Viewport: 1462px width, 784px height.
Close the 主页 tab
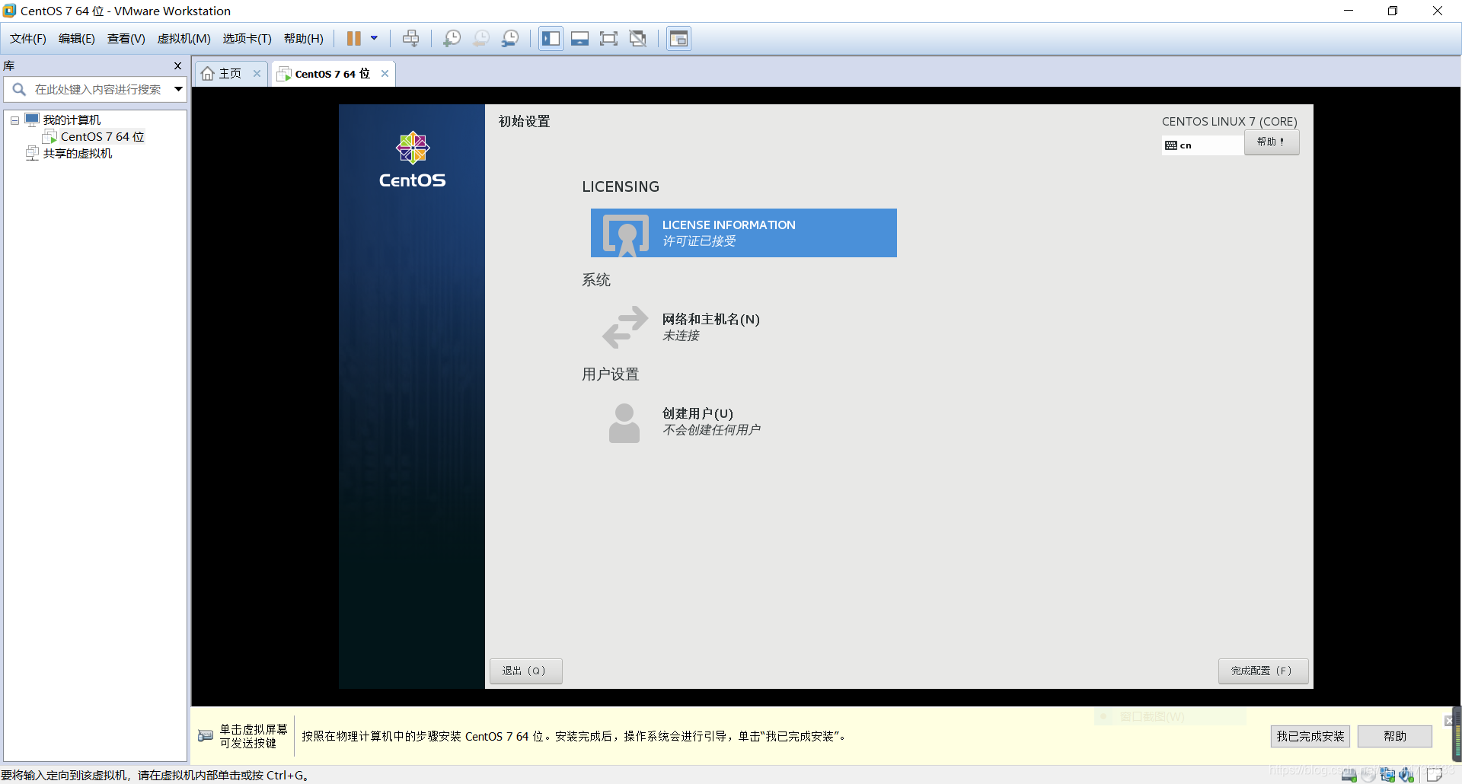257,73
